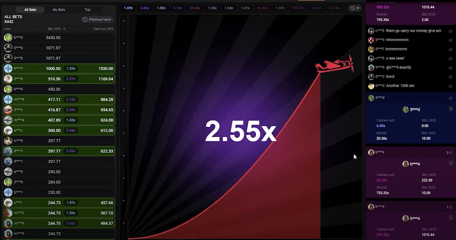
Task: Click b***1 player avatar
Action: [8, 192]
